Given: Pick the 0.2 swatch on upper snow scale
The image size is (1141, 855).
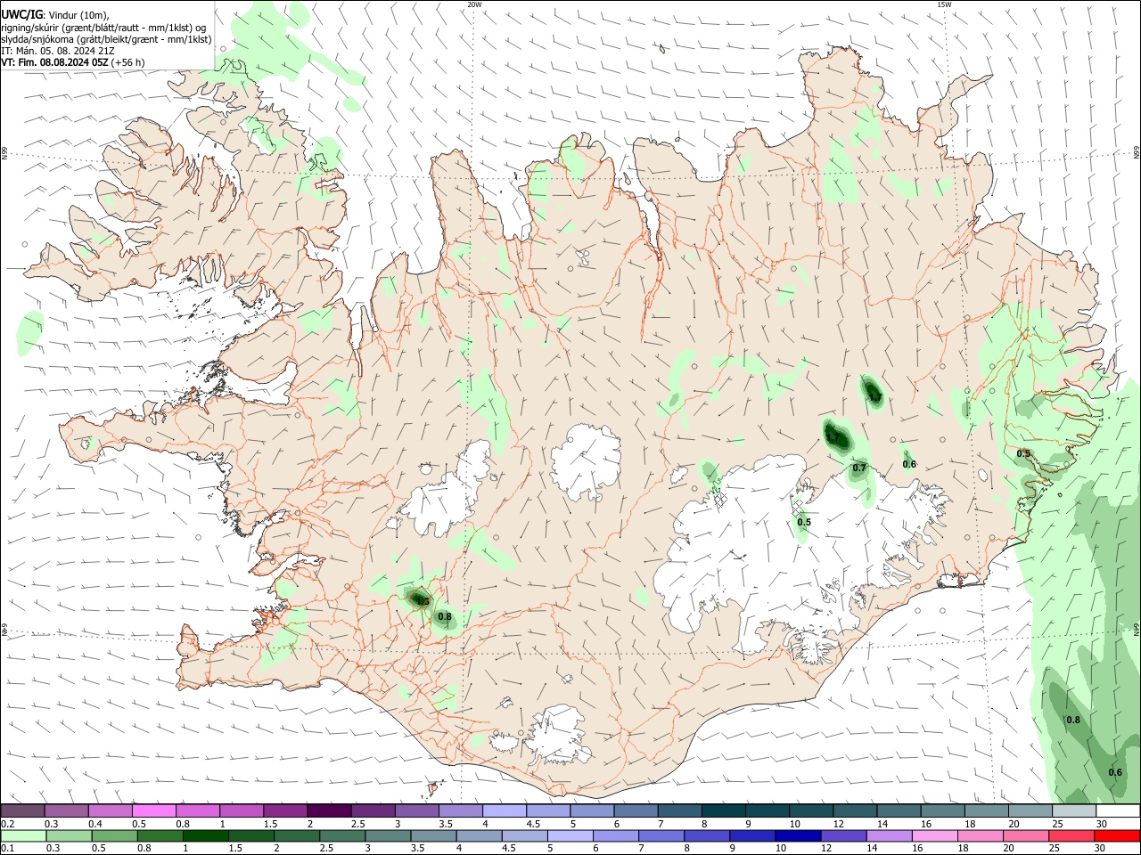Looking at the screenshot, I should click(22, 810).
